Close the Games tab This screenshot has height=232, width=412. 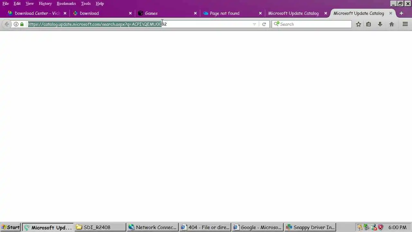point(195,13)
